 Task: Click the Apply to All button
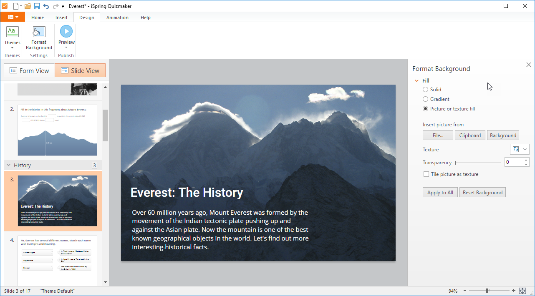[440, 193]
